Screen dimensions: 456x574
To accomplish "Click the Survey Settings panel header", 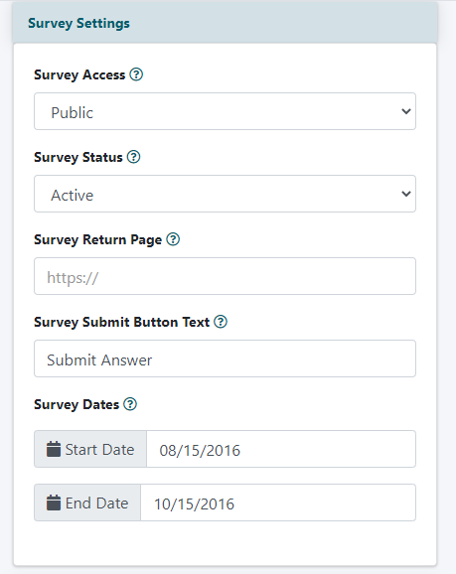I will [x=225, y=23].
